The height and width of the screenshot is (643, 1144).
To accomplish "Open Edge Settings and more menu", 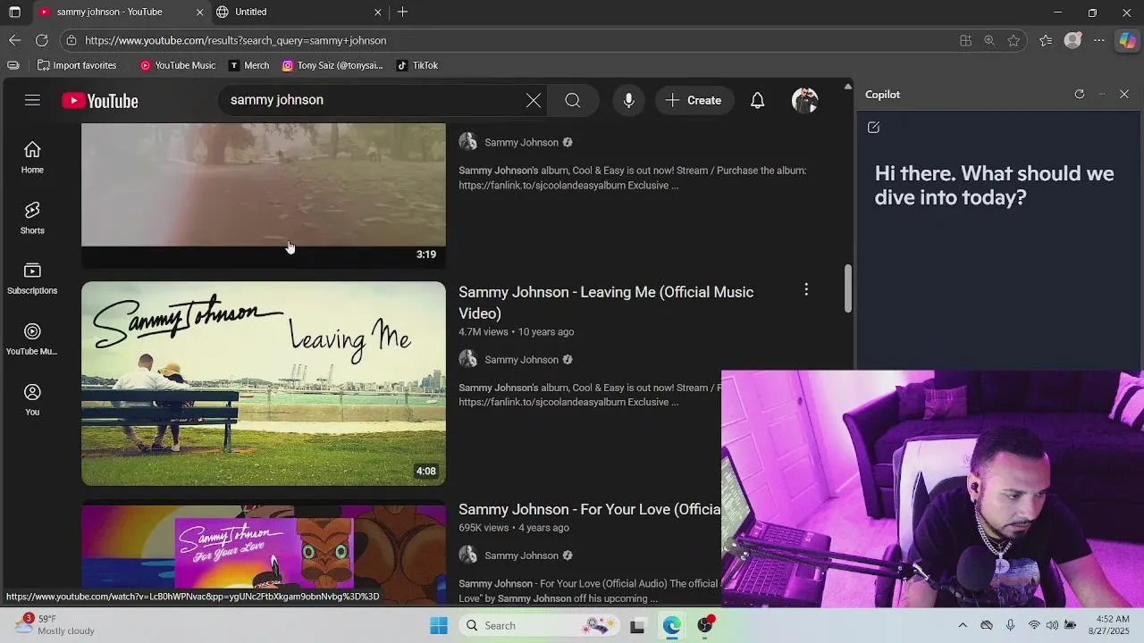I will click(x=1098, y=40).
